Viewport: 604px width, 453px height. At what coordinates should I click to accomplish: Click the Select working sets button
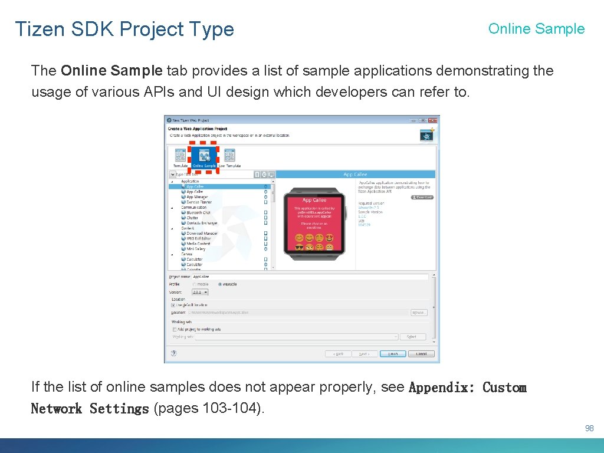pos(412,337)
